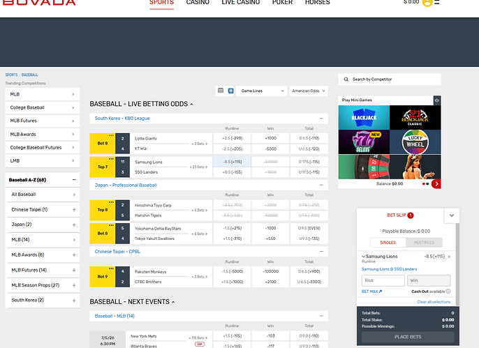The image size is (479, 348).
Task: Mute the mini games sound icon
Action: coord(437,100)
